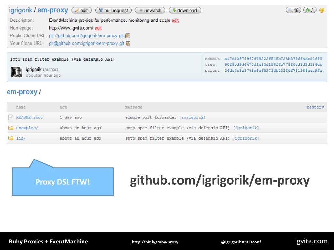334x250 pixels.
Task: Click the pull request button
Action: (x=114, y=10)
